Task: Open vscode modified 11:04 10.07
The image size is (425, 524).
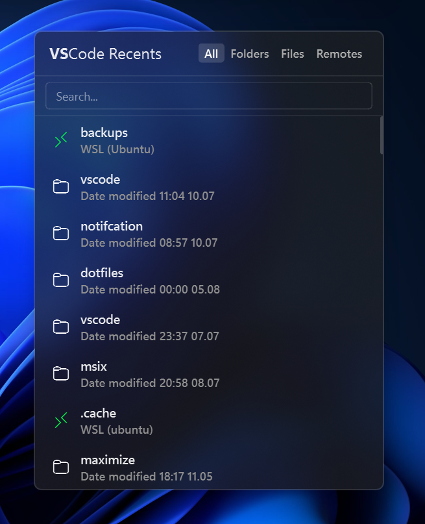Action: pyautogui.click(x=100, y=179)
